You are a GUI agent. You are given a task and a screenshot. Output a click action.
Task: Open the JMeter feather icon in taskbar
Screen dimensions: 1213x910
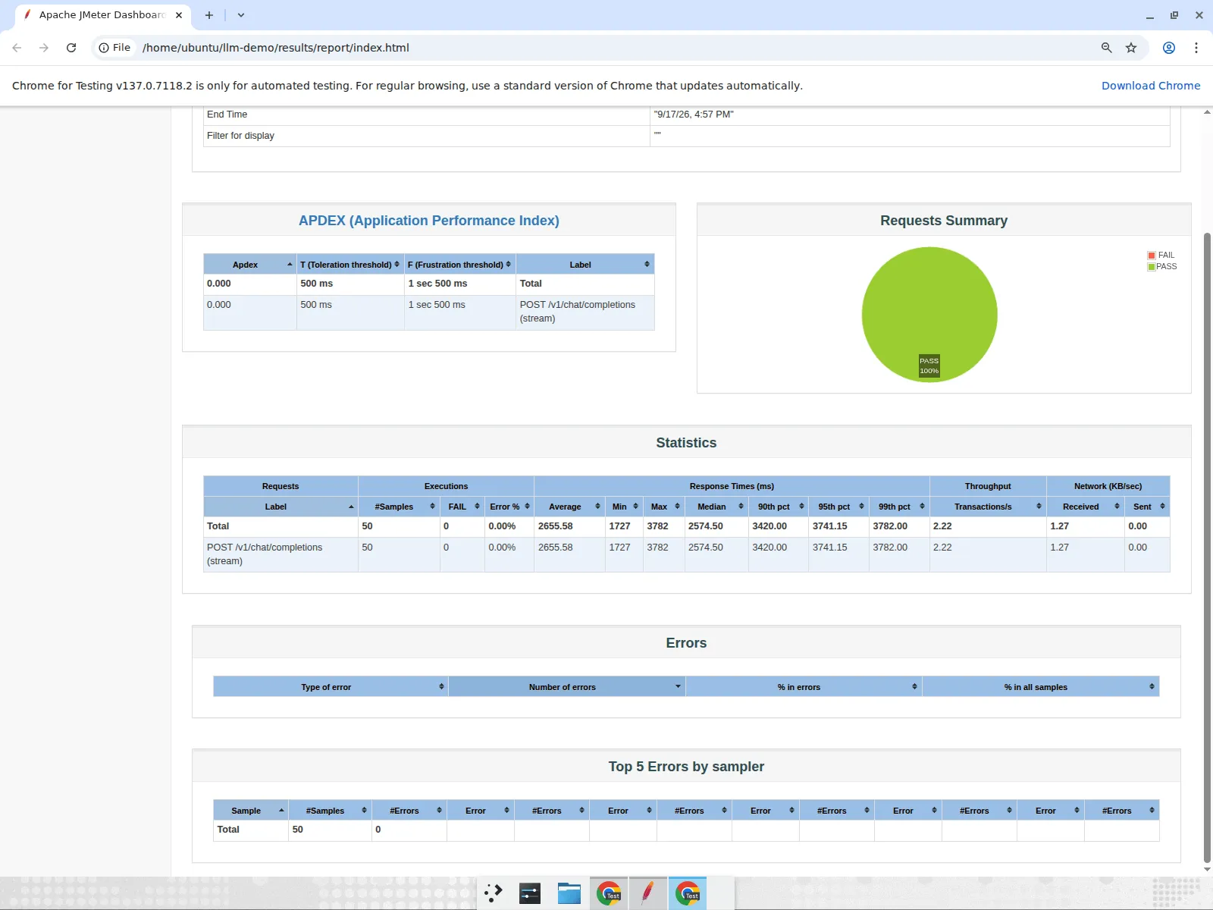click(647, 893)
